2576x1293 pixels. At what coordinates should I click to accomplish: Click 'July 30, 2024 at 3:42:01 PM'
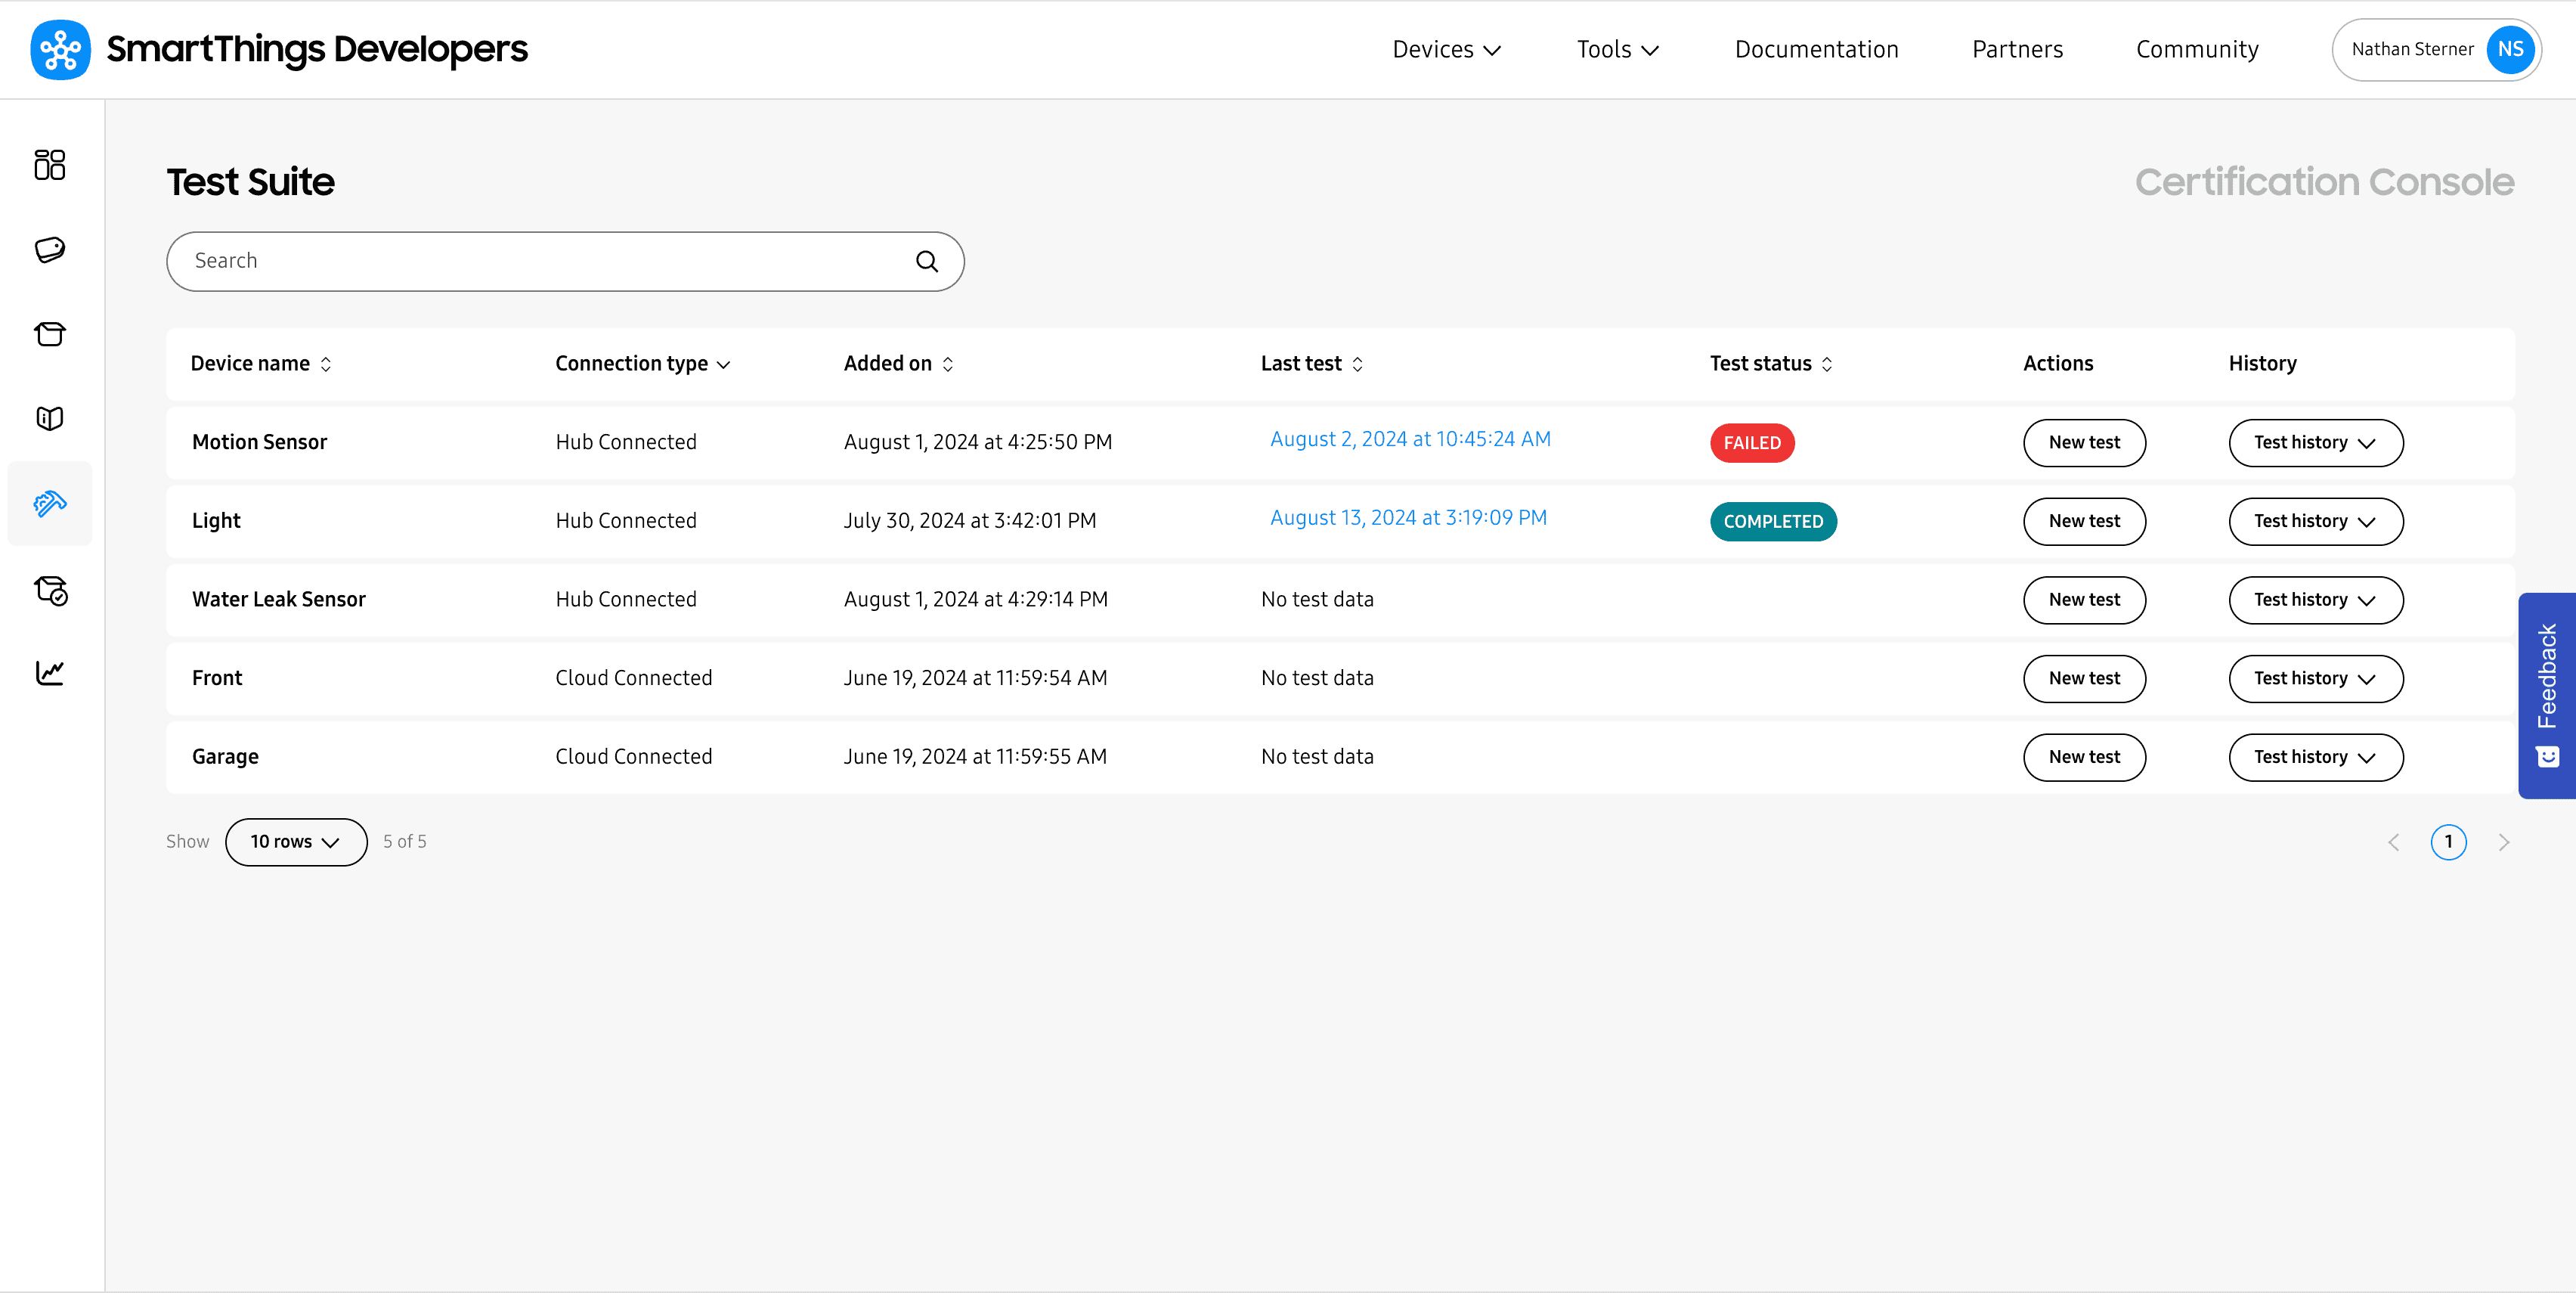(x=970, y=521)
